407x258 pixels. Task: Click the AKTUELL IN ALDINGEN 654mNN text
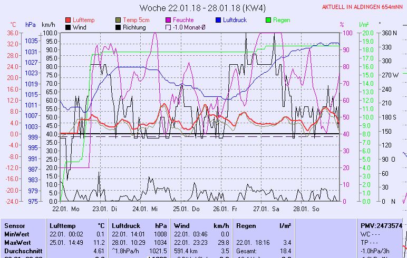pyautogui.click(x=363, y=7)
